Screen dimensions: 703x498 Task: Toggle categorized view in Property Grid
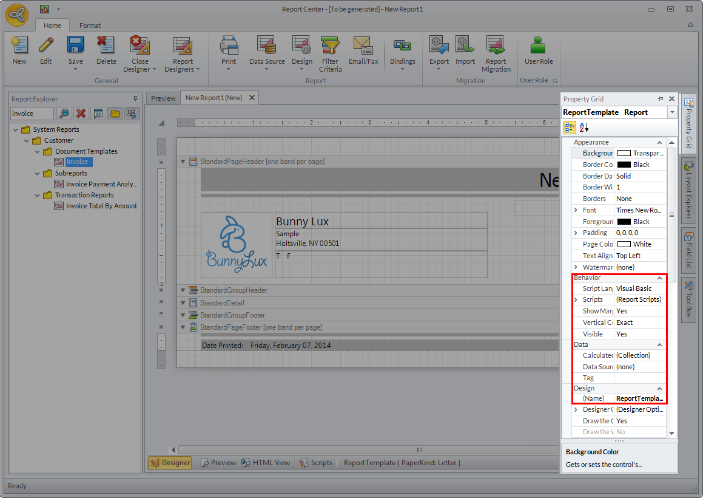[x=570, y=128]
